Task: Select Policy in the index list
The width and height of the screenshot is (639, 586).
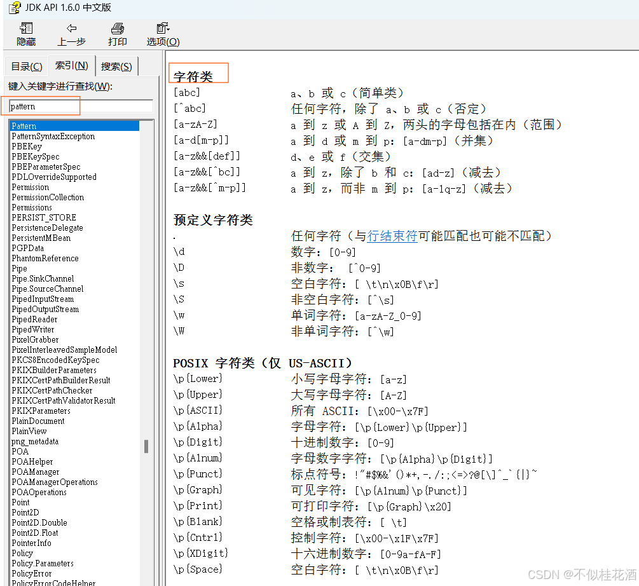Action: (22, 554)
